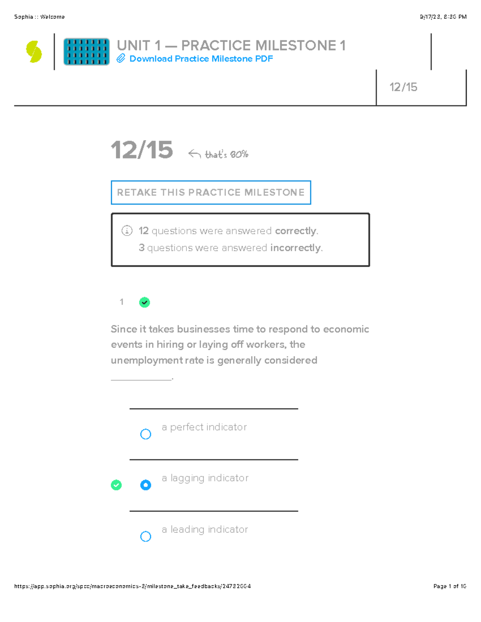Click the back arrow next to 'that's 80%'
Viewport: 481px width, 622px height.
click(194, 154)
